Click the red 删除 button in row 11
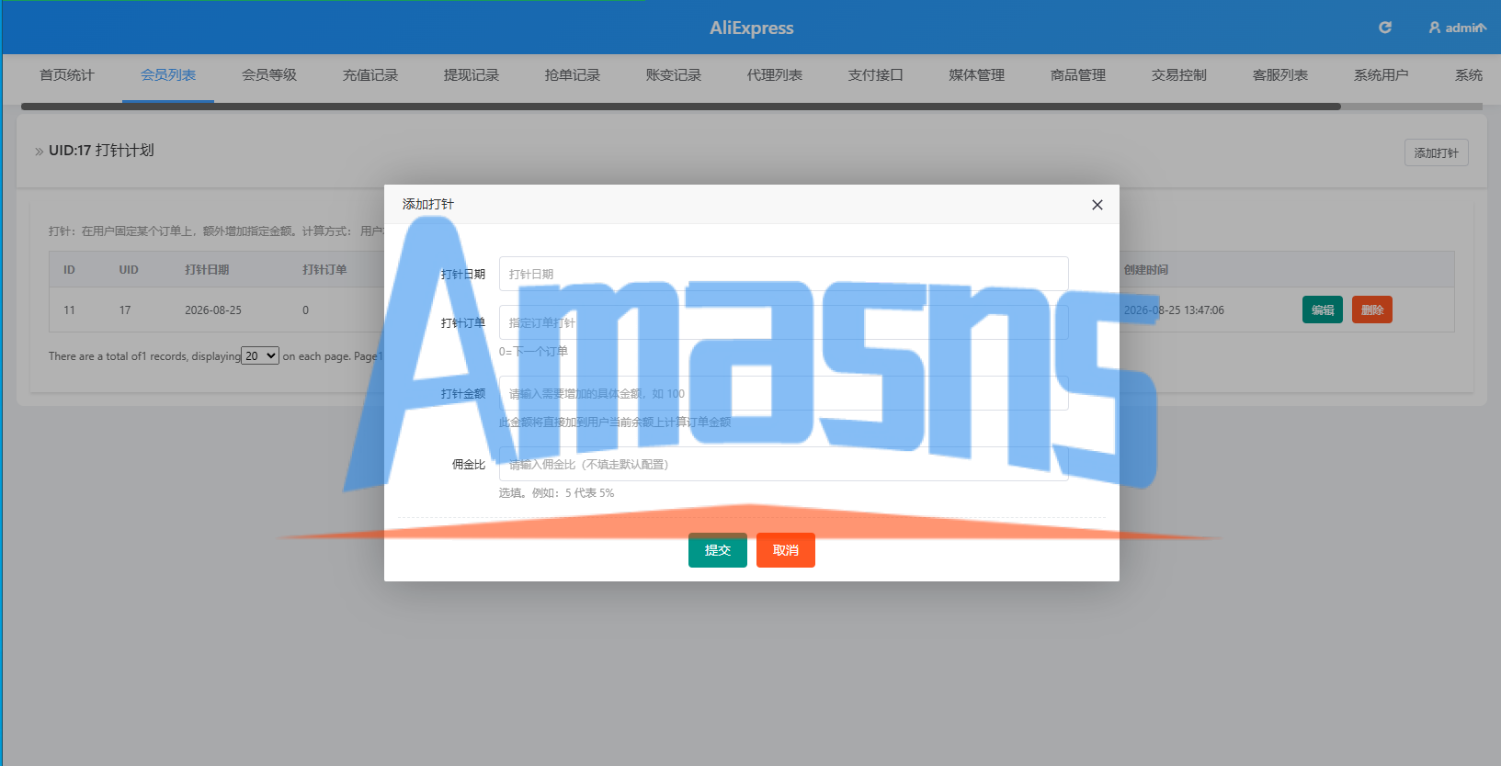The image size is (1501, 766). tap(1372, 310)
